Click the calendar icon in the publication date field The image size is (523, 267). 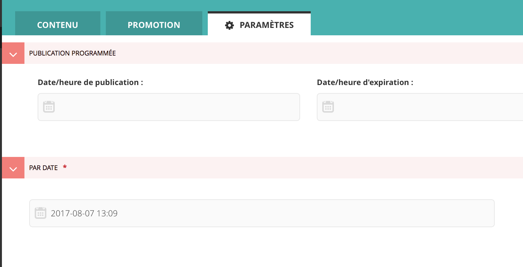pos(49,107)
